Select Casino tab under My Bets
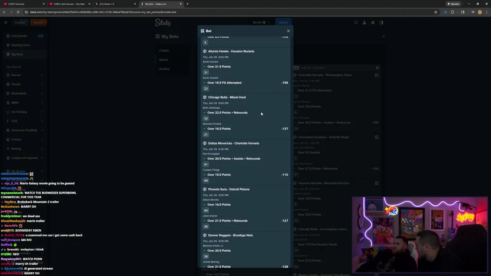This screenshot has width=491, height=276. 164,51
